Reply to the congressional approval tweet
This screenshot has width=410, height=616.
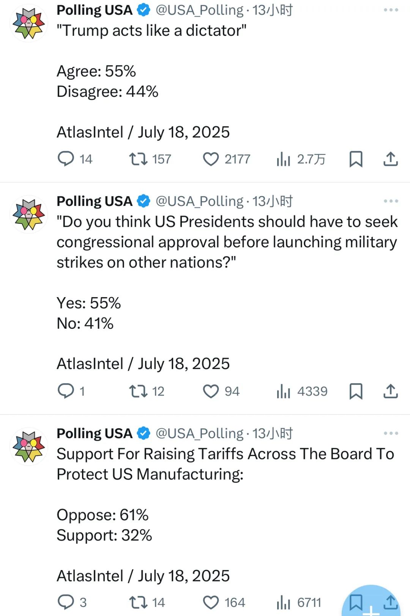click(x=66, y=391)
